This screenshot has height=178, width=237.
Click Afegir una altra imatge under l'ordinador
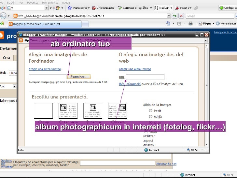pyautogui.click(x=45, y=69)
